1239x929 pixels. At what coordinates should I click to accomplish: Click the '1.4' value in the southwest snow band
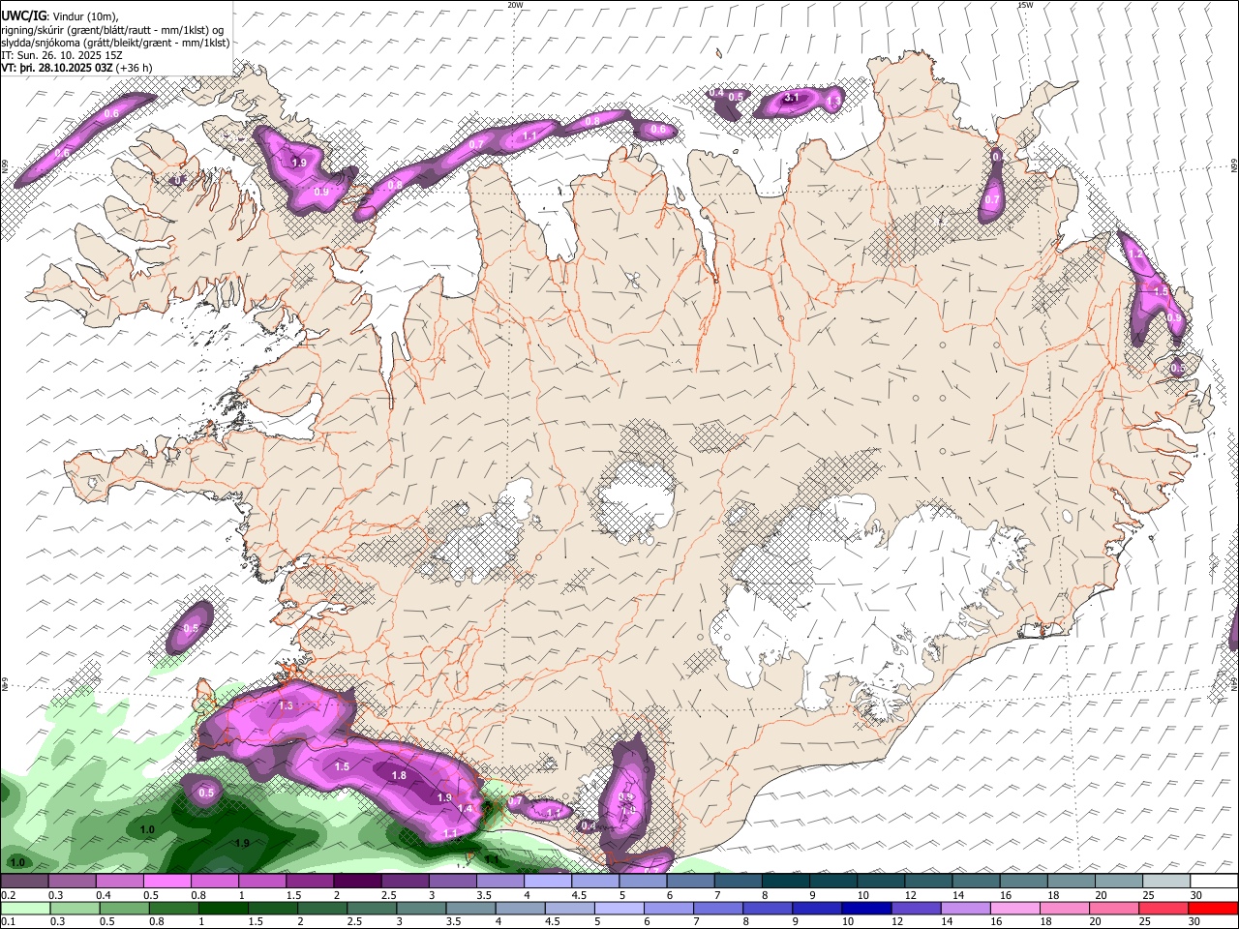coord(466,809)
